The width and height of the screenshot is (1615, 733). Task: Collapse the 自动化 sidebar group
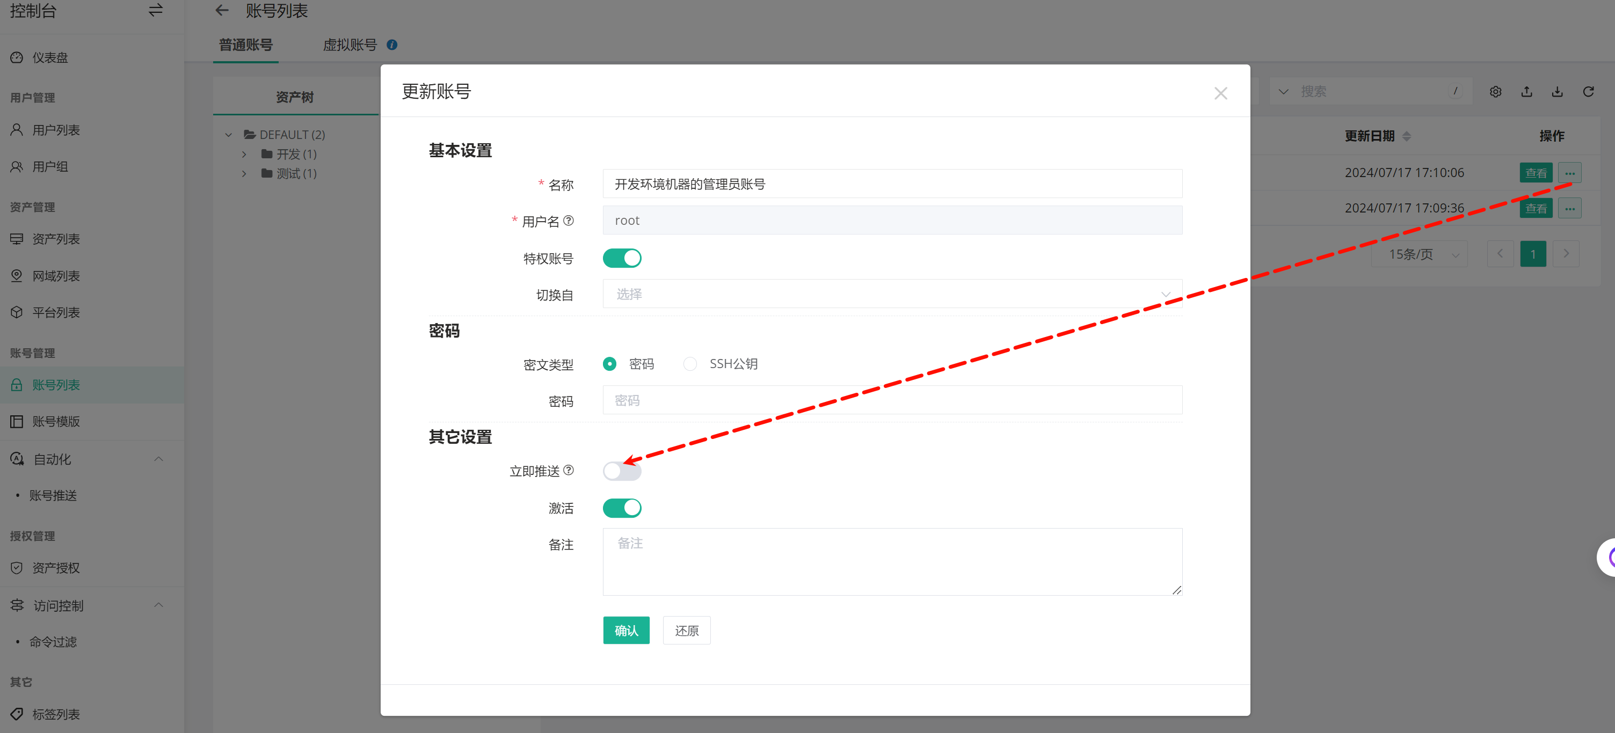(x=158, y=459)
